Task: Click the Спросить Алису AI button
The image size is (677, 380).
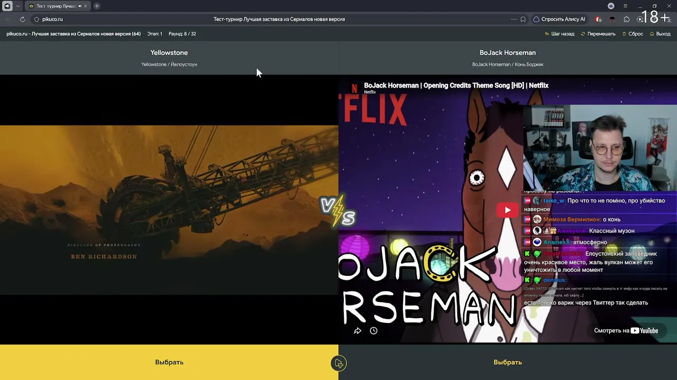Action: coord(559,19)
